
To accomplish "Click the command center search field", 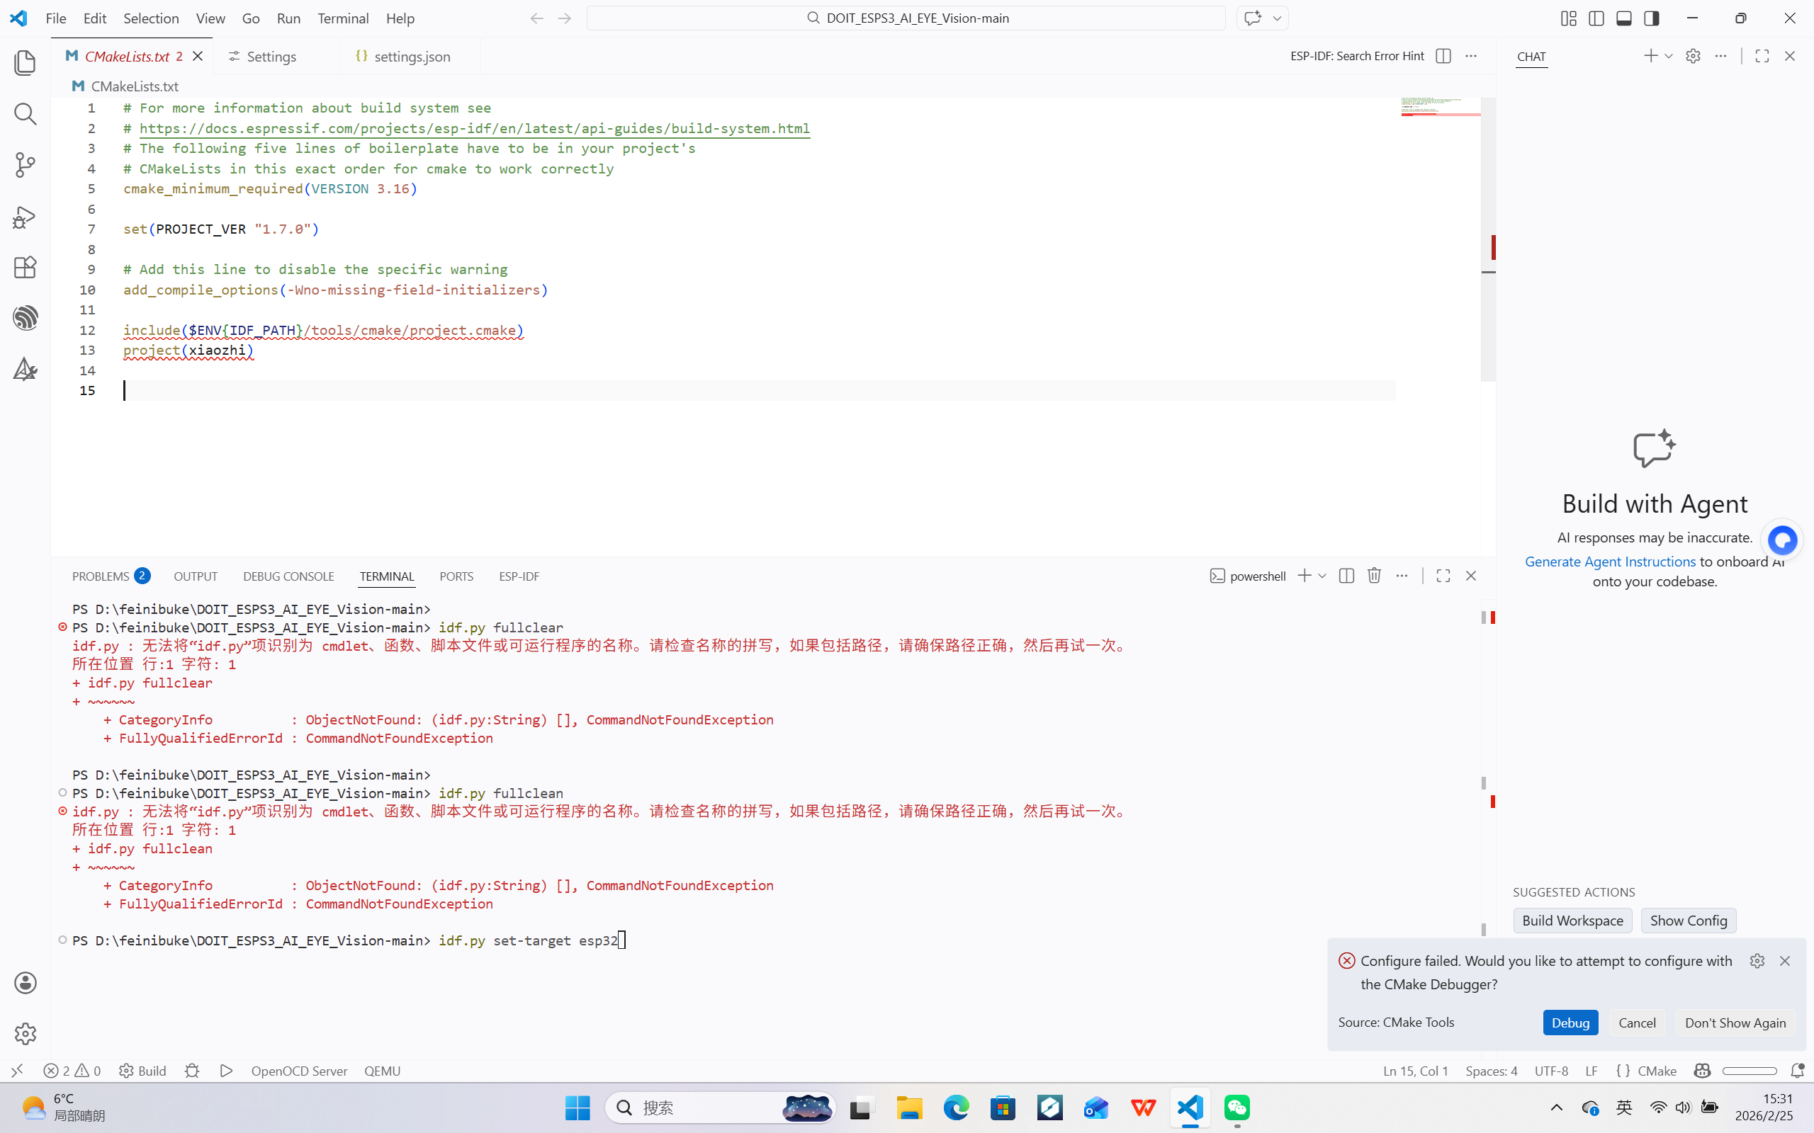I will 906,18.
